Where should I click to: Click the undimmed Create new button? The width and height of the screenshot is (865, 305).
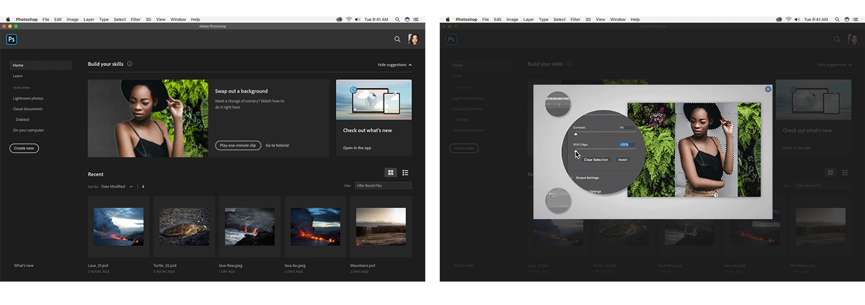[x=24, y=148]
